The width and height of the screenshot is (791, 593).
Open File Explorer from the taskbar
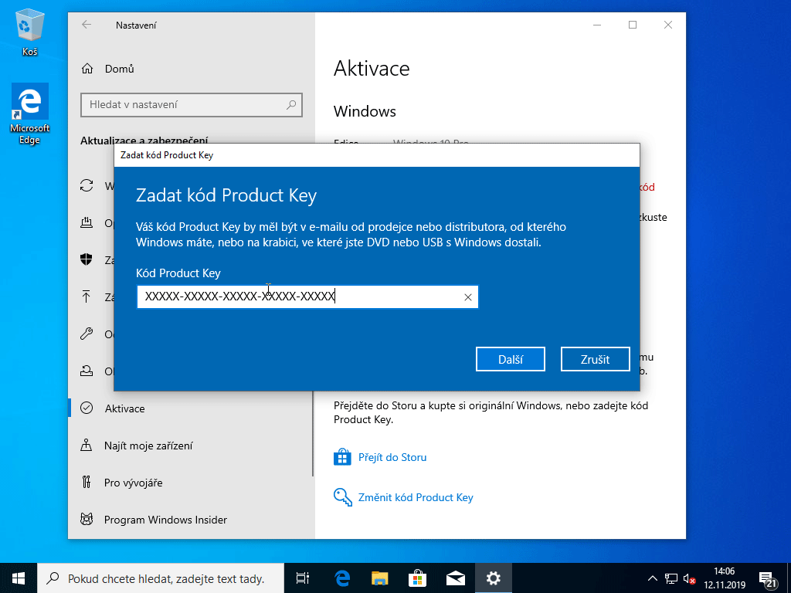coord(380,578)
